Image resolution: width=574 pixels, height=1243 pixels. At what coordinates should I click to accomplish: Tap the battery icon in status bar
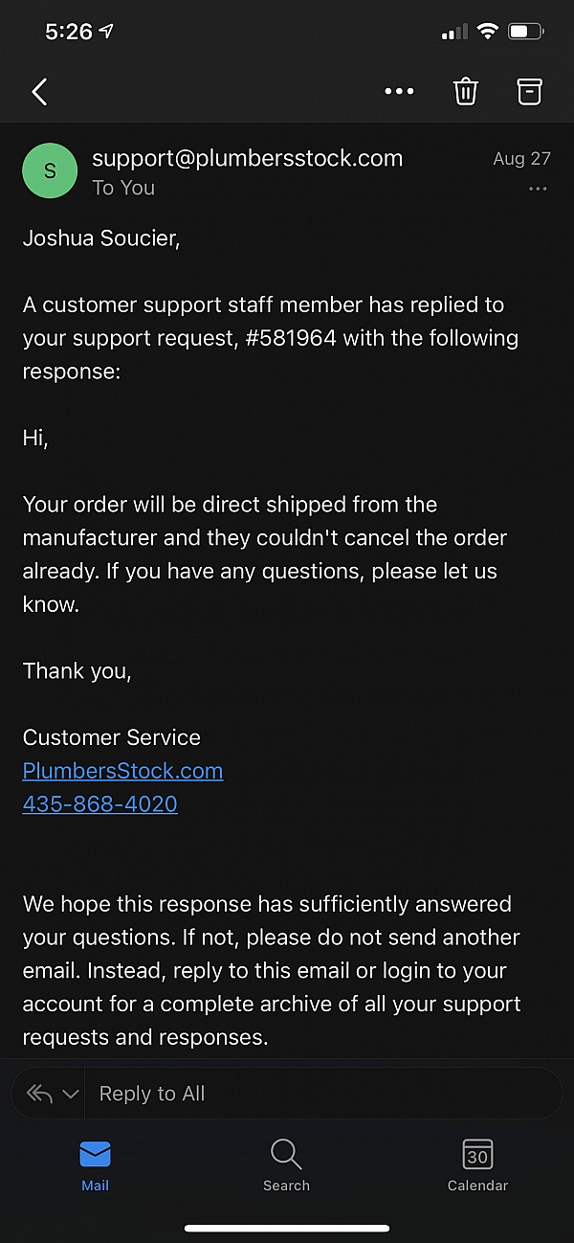[525, 32]
